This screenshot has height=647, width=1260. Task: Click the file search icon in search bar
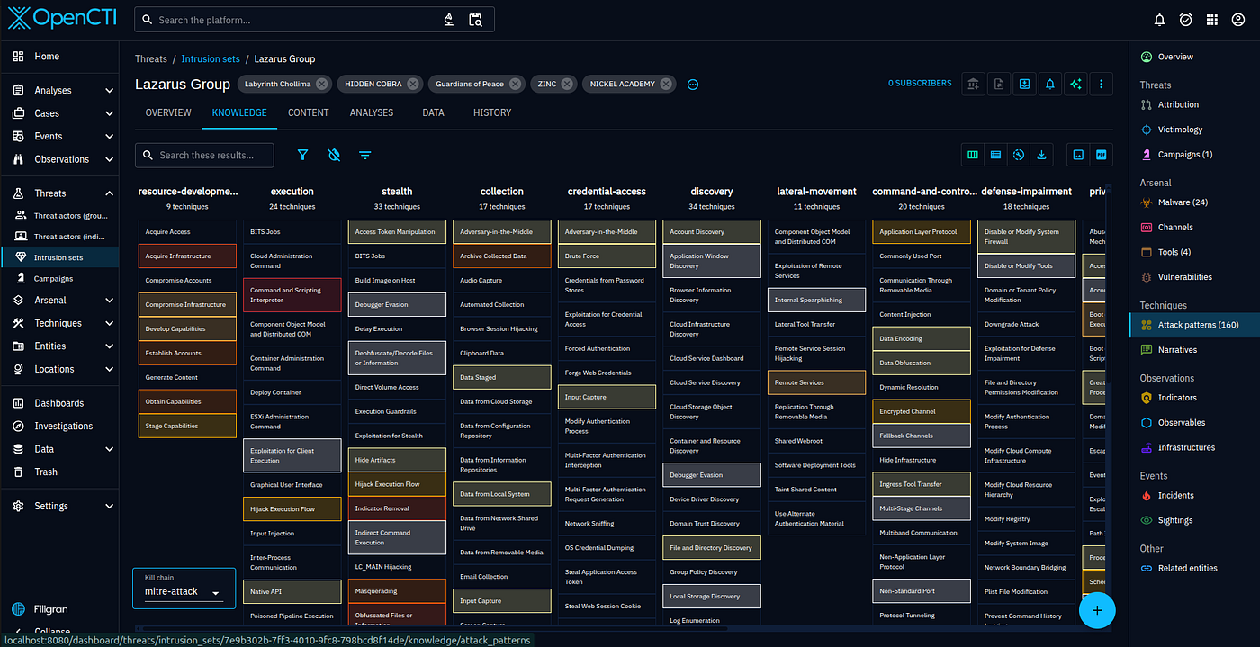pyautogui.click(x=476, y=20)
